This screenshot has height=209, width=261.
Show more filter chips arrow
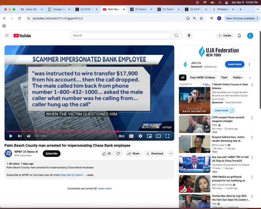click(250, 78)
